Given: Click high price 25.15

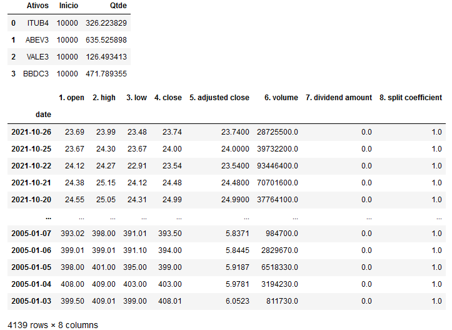Looking at the screenshot, I should tap(106, 183).
